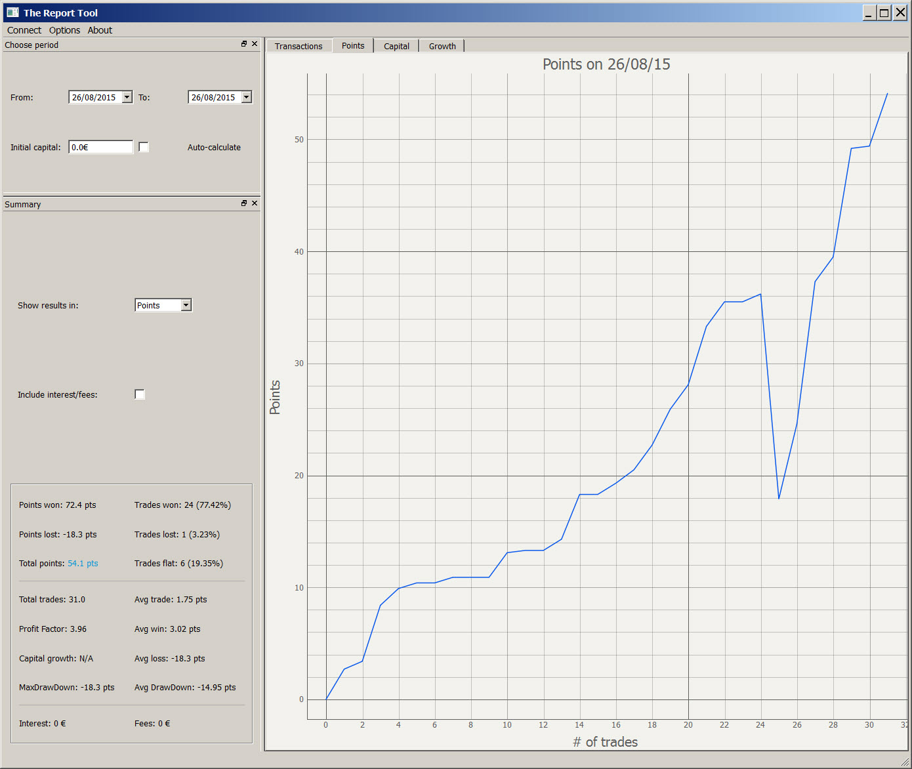
Task: Click the Initial capital input field
Action: 100,147
